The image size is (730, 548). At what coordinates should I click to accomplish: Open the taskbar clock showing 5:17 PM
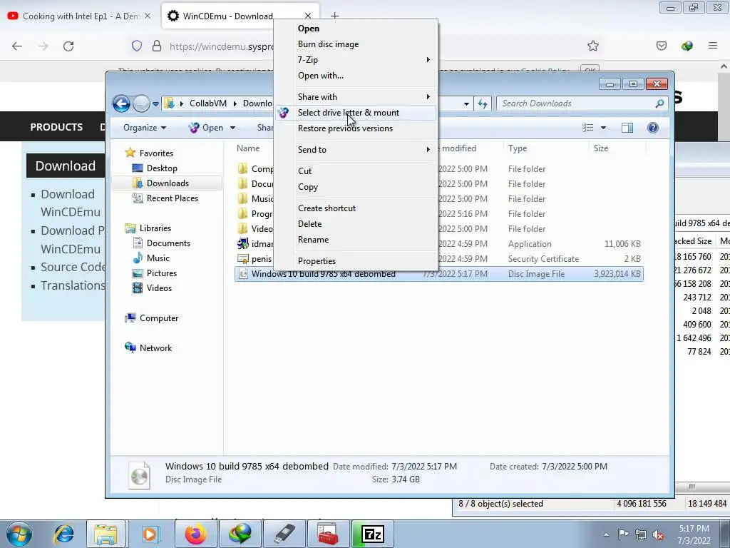694,534
